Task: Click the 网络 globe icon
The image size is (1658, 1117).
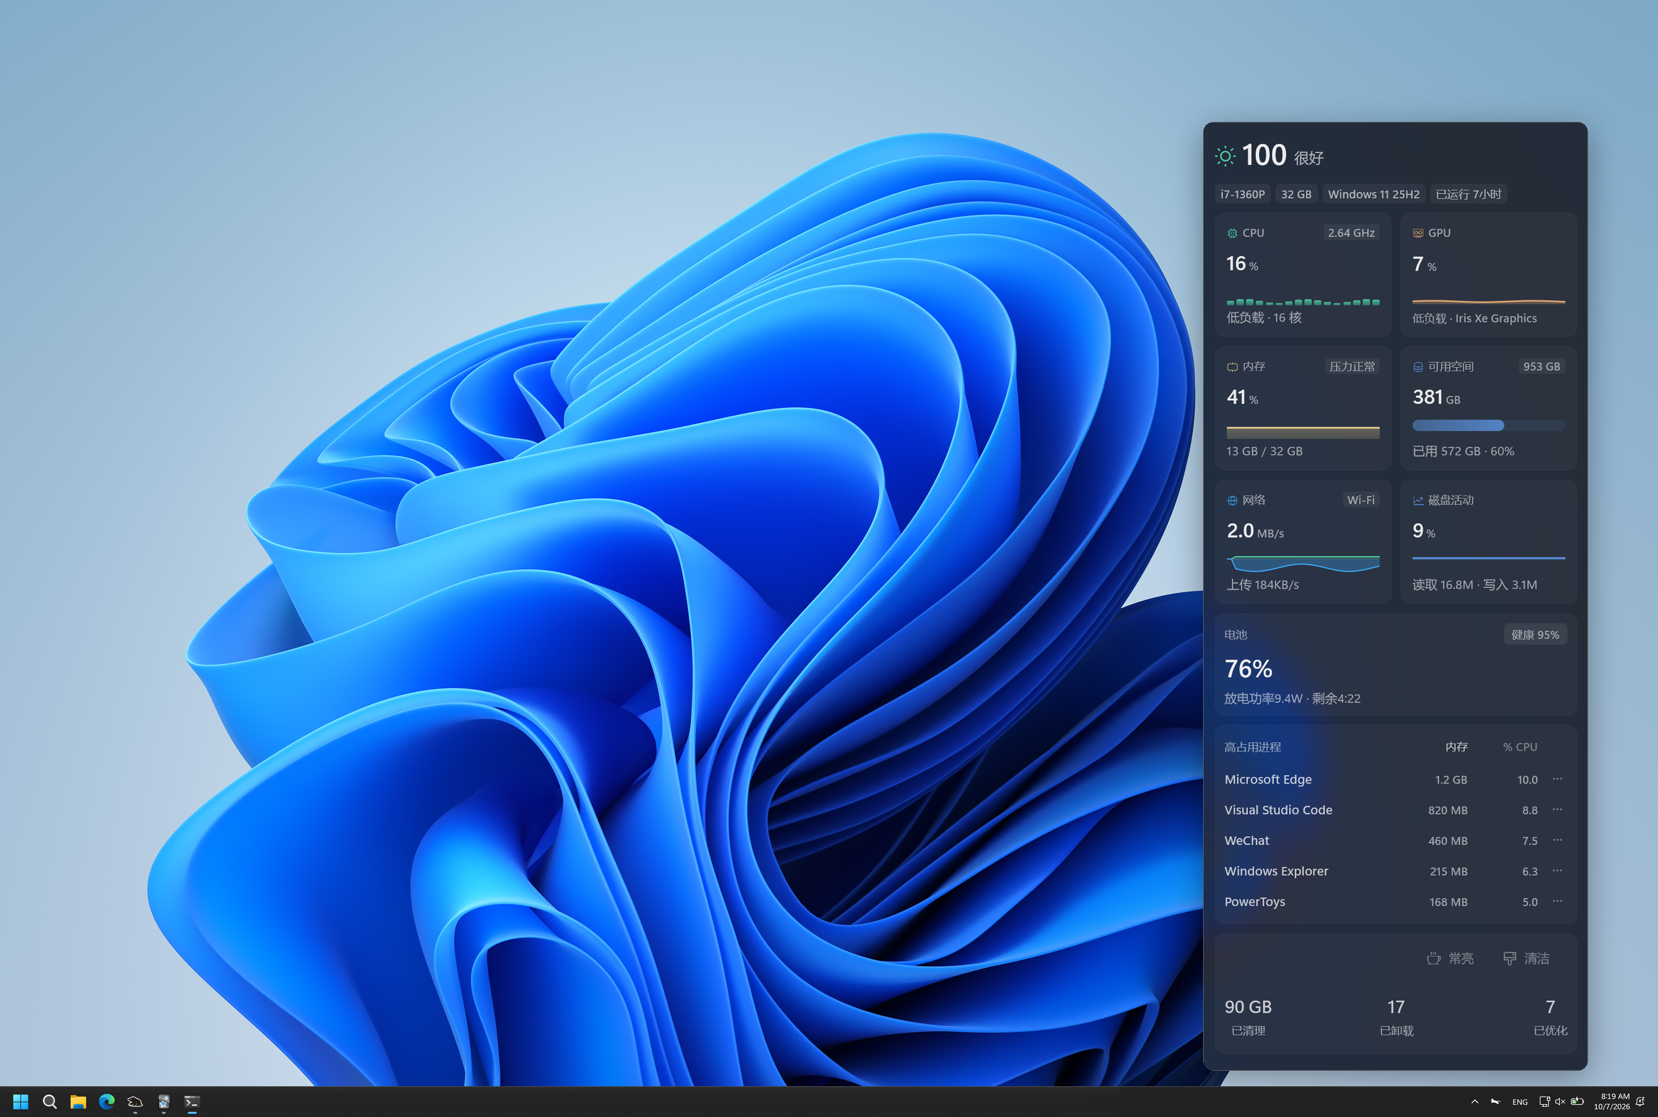Action: pyautogui.click(x=1232, y=501)
